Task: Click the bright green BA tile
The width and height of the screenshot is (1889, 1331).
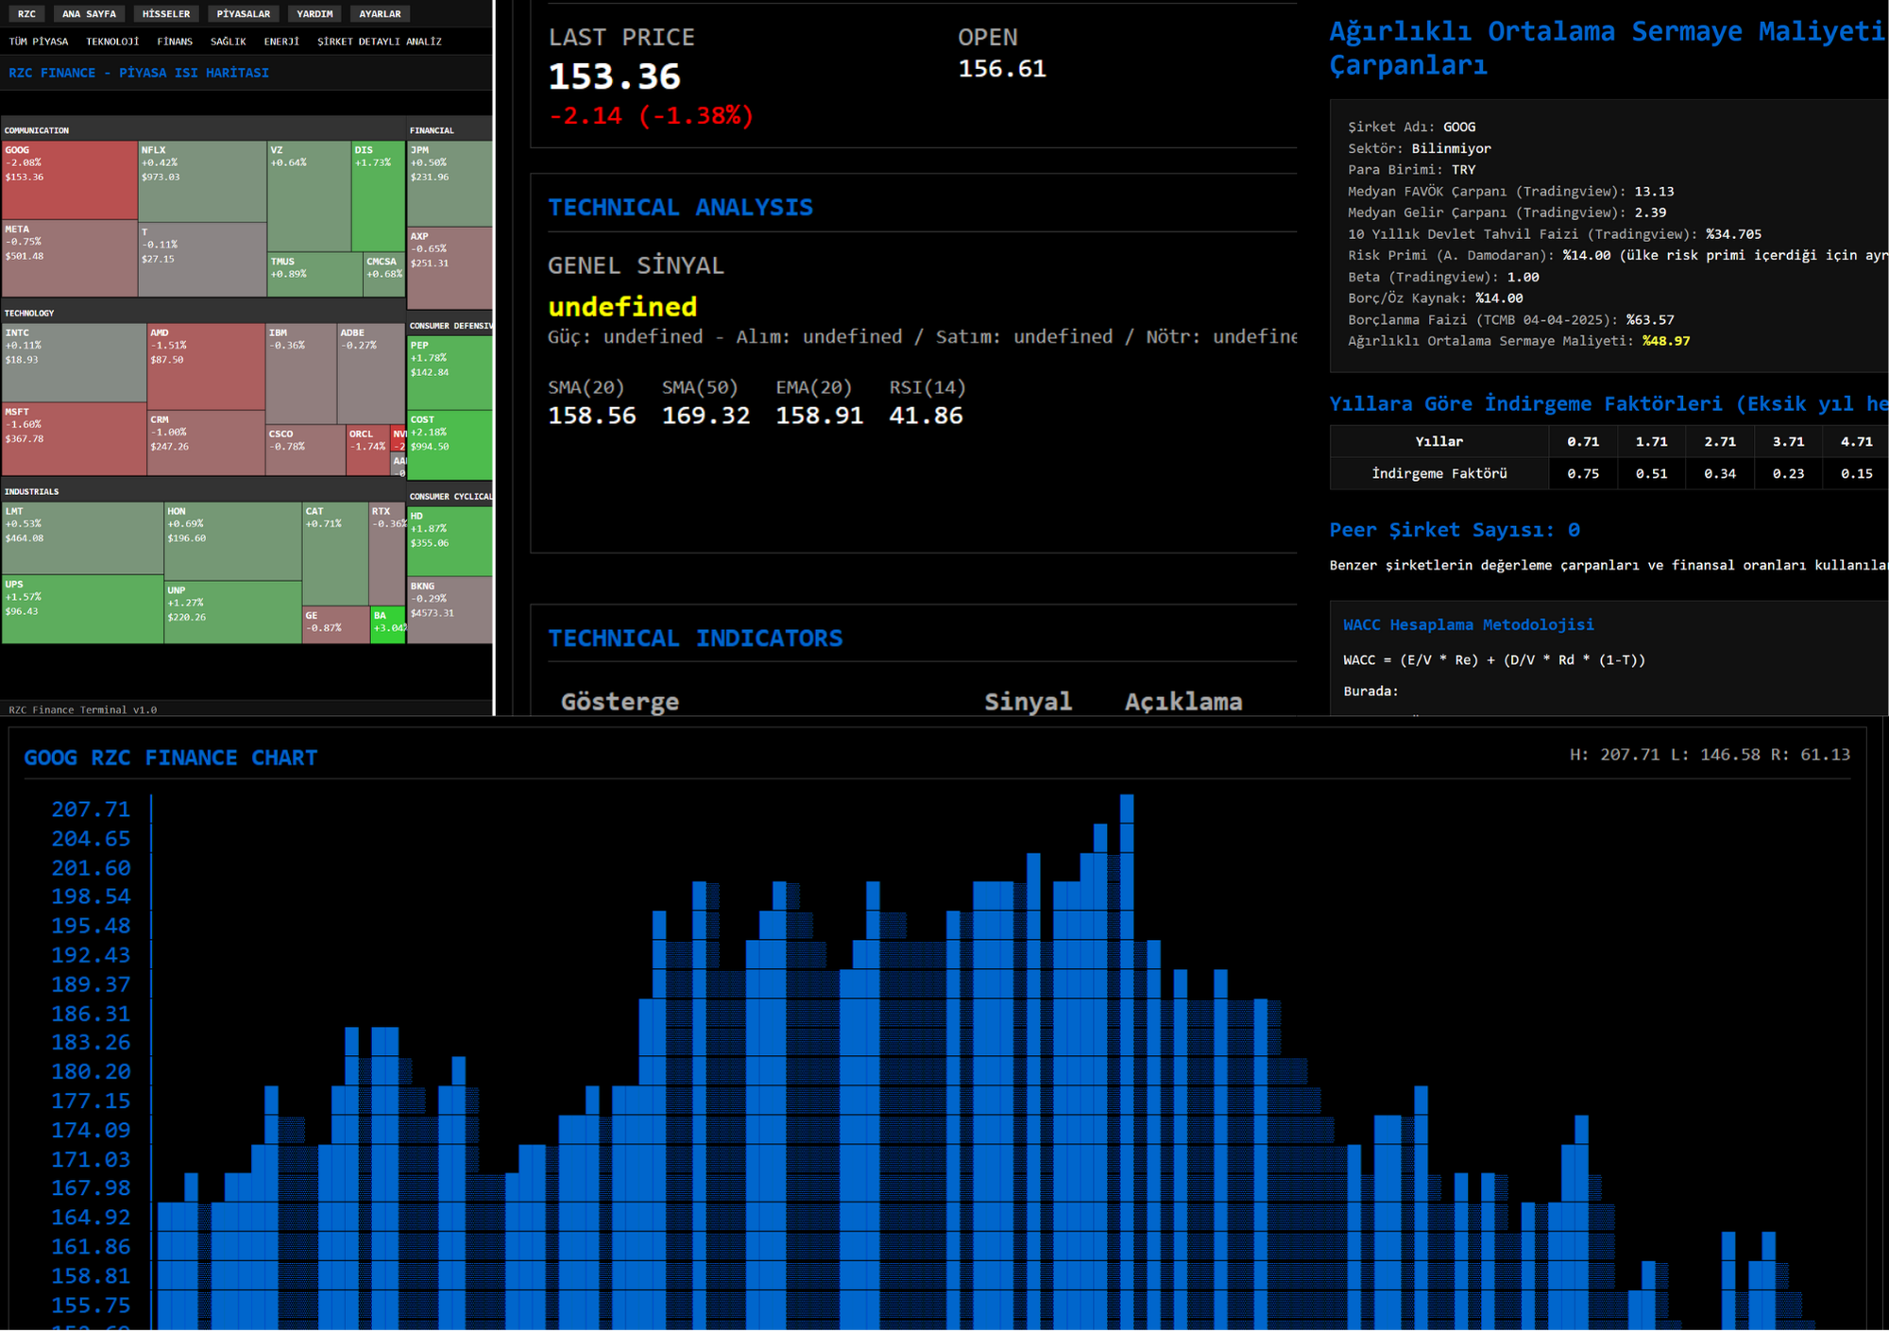Action: click(387, 625)
